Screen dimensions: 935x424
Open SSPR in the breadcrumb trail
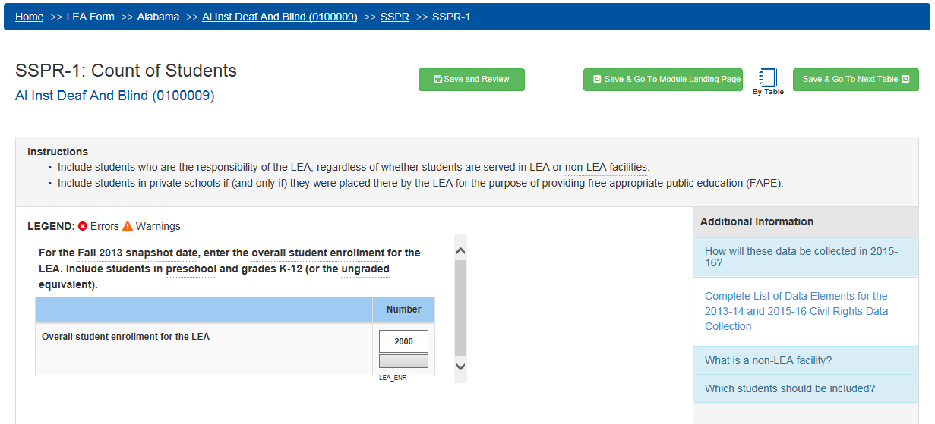click(x=395, y=17)
